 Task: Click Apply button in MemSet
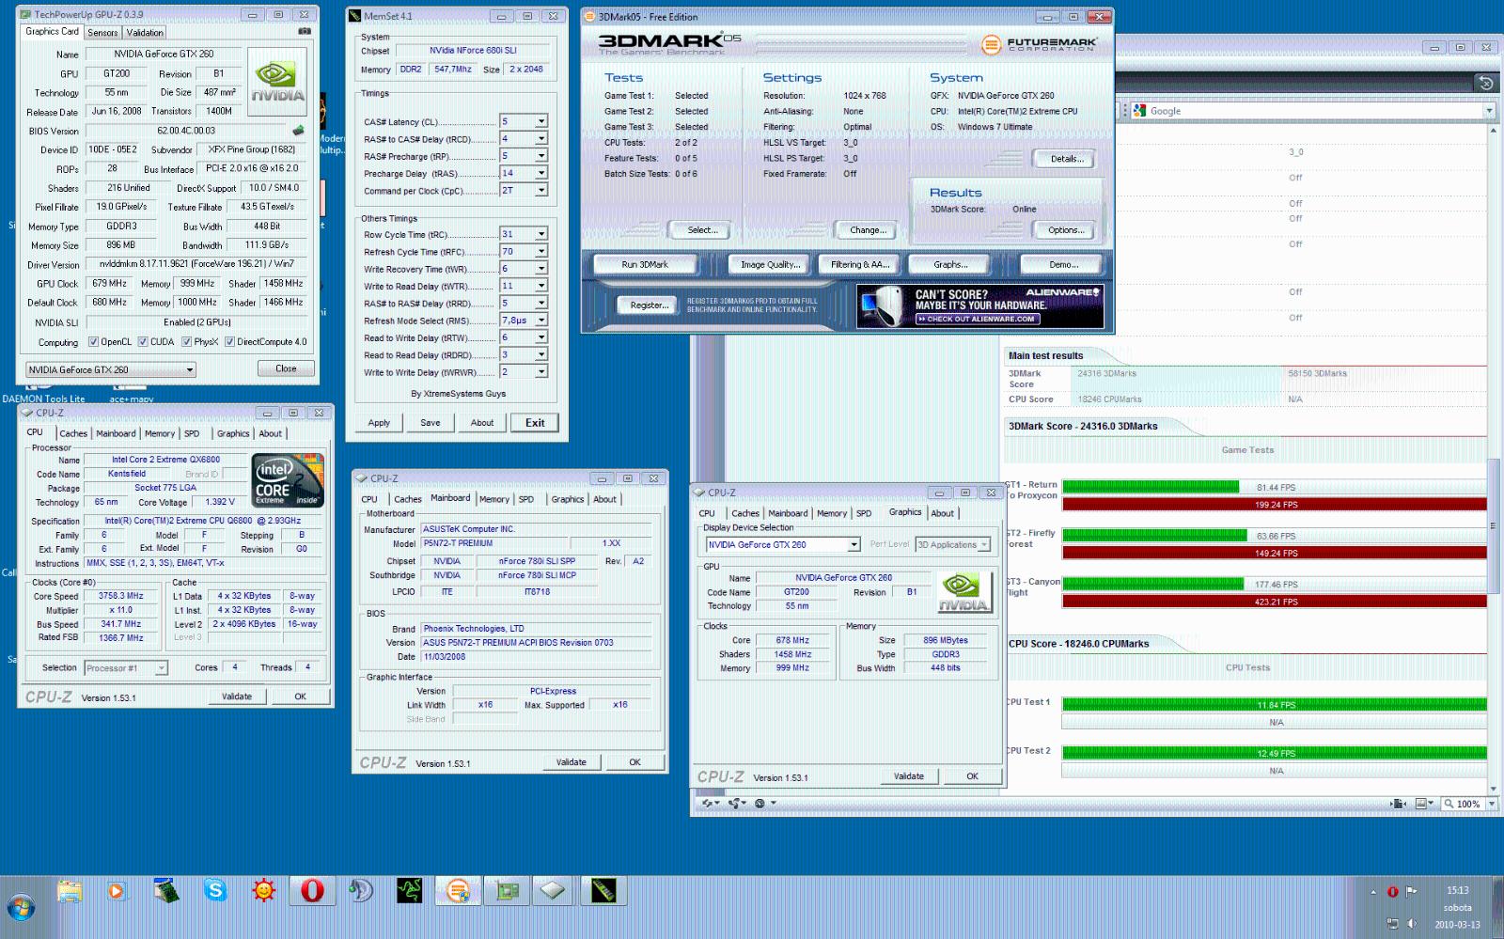click(x=379, y=423)
